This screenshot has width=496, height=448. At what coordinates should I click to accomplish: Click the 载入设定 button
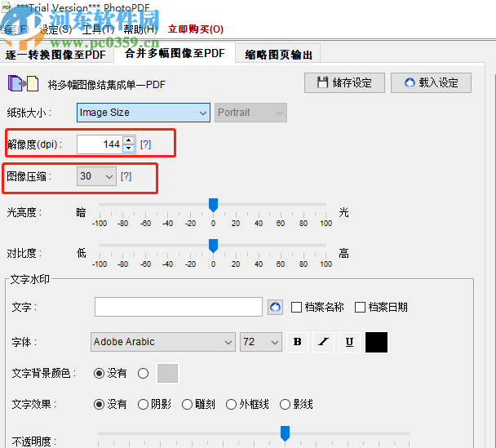coord(431,83)
